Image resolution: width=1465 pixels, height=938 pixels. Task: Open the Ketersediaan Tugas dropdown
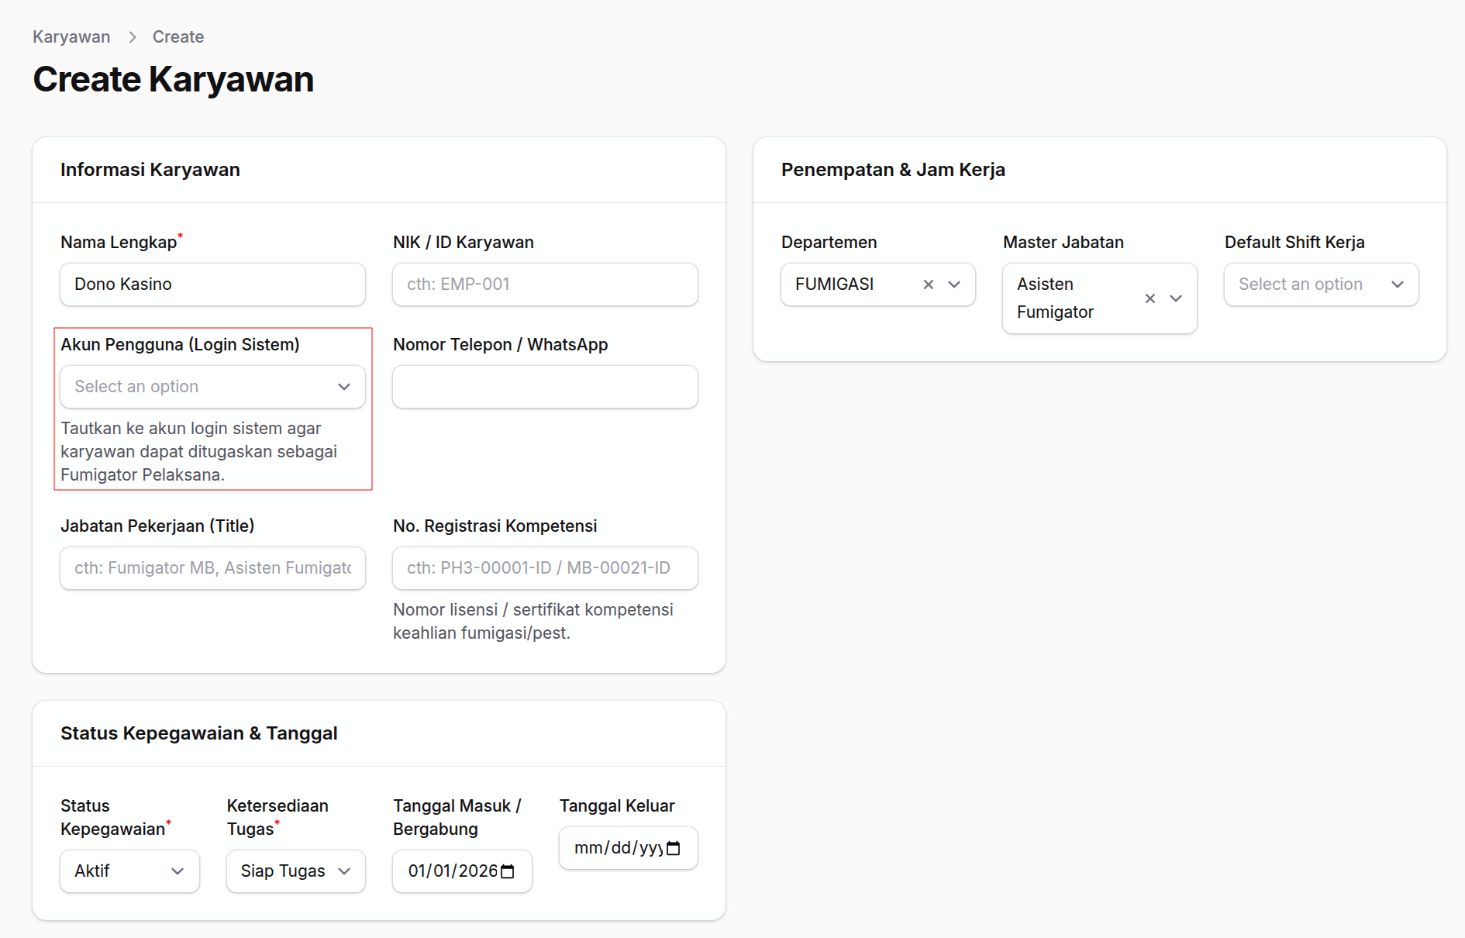click(295, 871)
